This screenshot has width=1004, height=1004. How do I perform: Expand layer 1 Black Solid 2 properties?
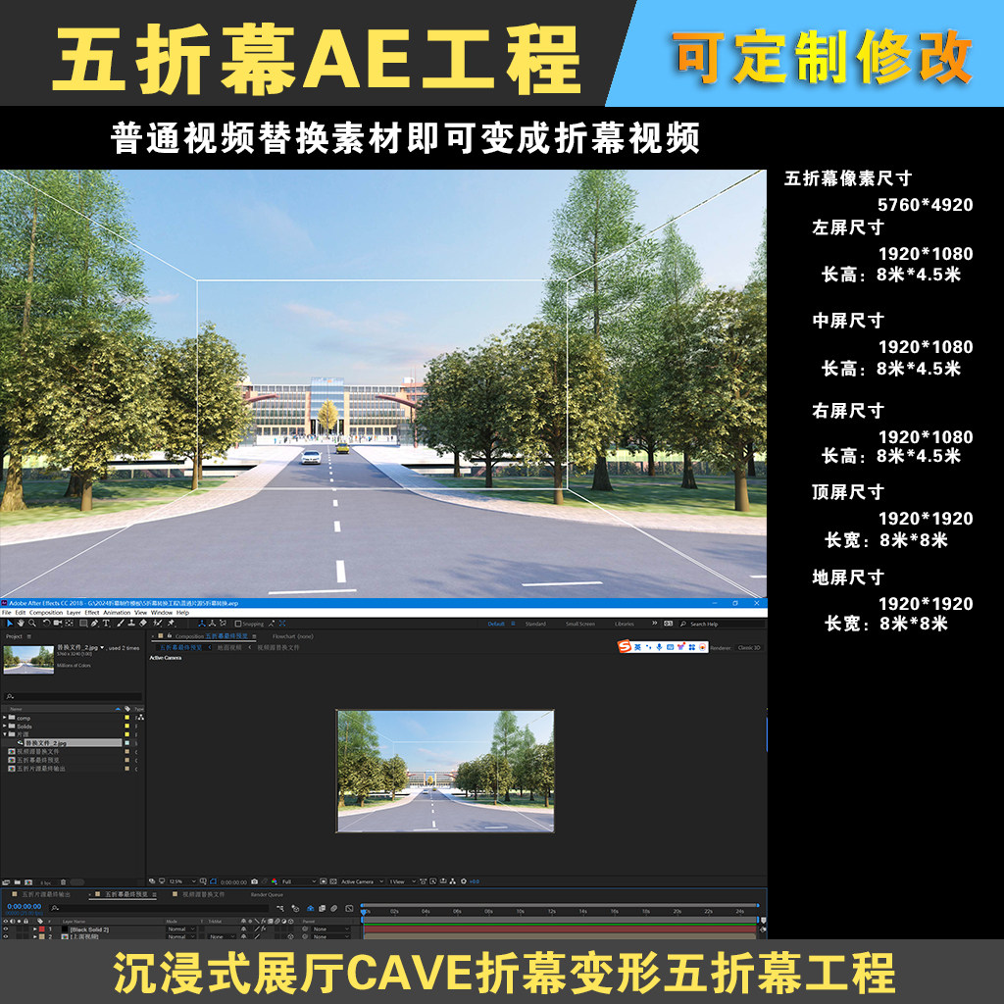tap(35, 929)
